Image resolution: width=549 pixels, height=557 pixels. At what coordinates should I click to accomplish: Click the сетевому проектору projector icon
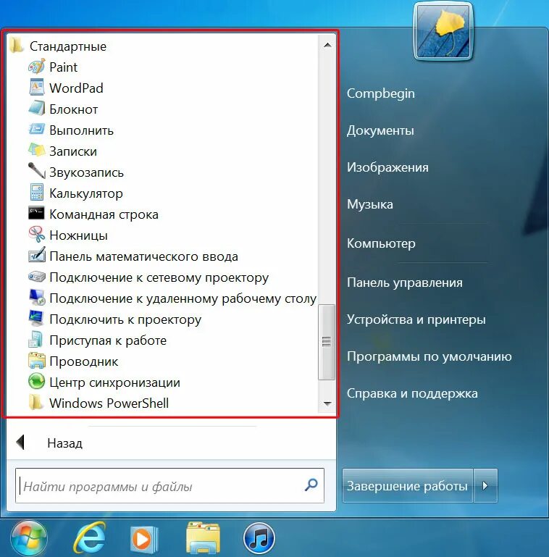click(37, 277)
